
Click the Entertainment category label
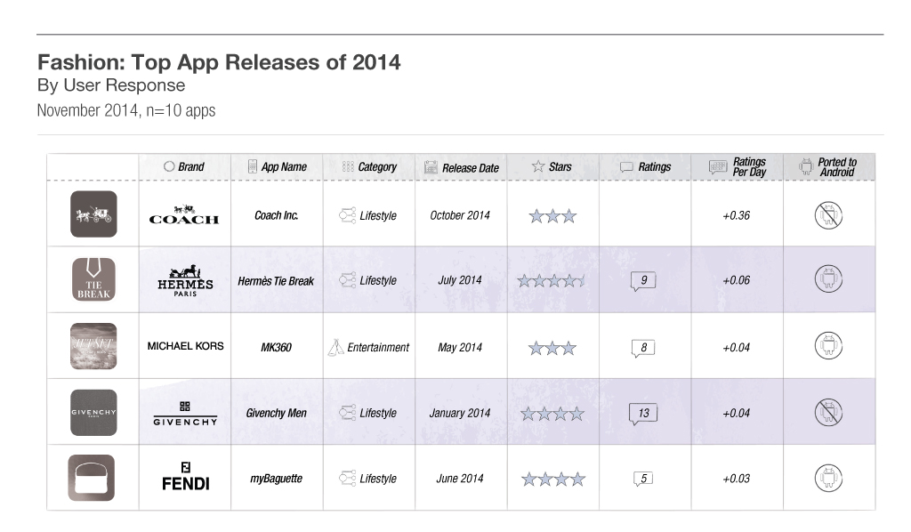click(378, 347)
